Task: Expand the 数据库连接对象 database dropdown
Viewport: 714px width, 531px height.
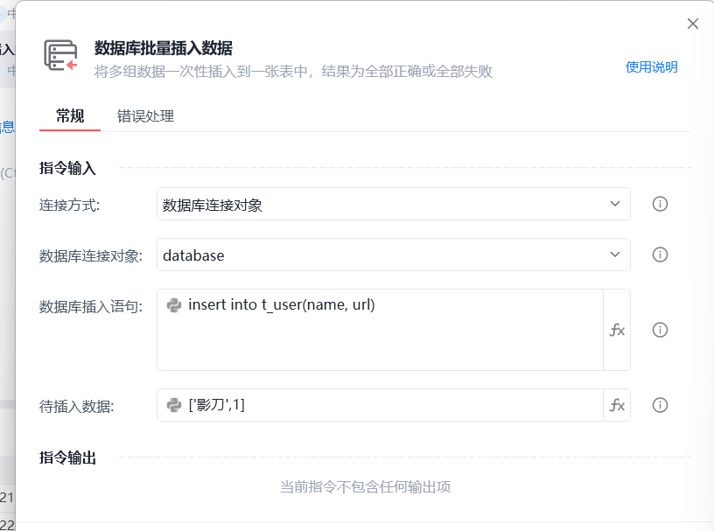Action: coord(394,255)
